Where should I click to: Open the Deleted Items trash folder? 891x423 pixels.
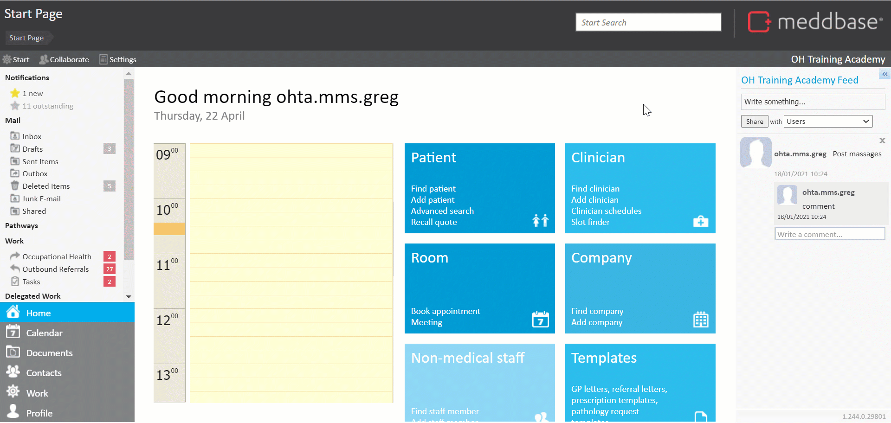[x=46, y=186]
